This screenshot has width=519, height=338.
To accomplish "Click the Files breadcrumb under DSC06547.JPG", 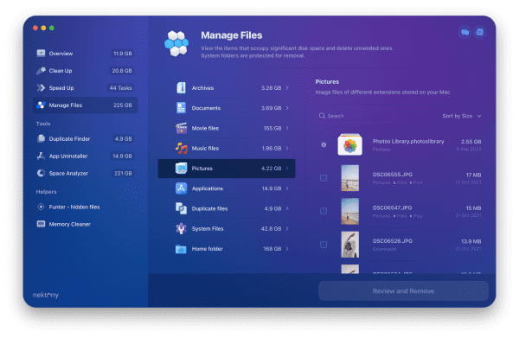I will (x=401, y=216).
